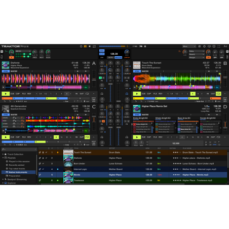This screenshot has width=229, height=229.
Task: Set Deck A as tempo MASTER
Action: [x=14, y=71]
